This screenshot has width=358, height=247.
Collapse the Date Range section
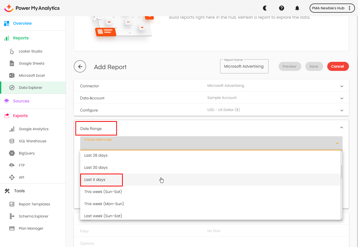[342, 128]
